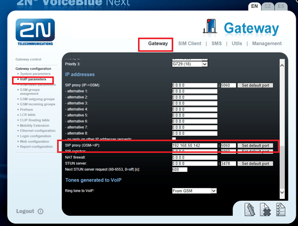This screenshot has width=298, height=226.
Task: Open Ethernet configuration page
Action: (38, 131)
